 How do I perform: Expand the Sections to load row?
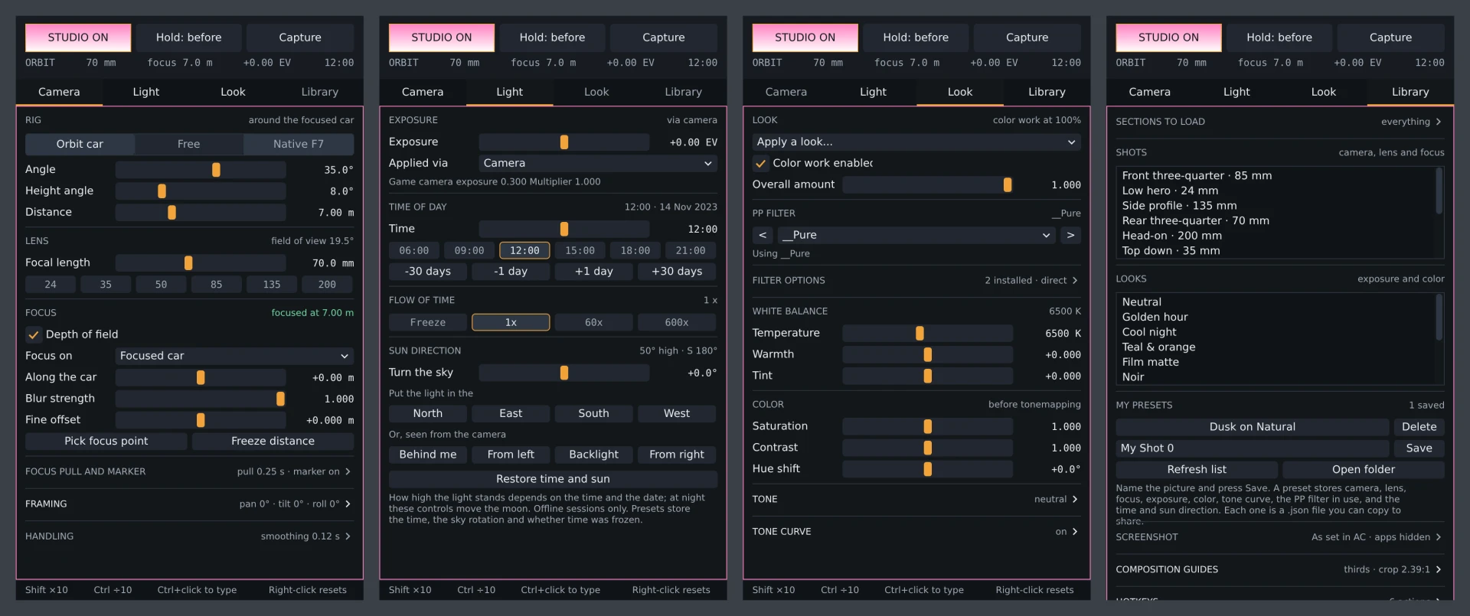[x=1280, y=122]
